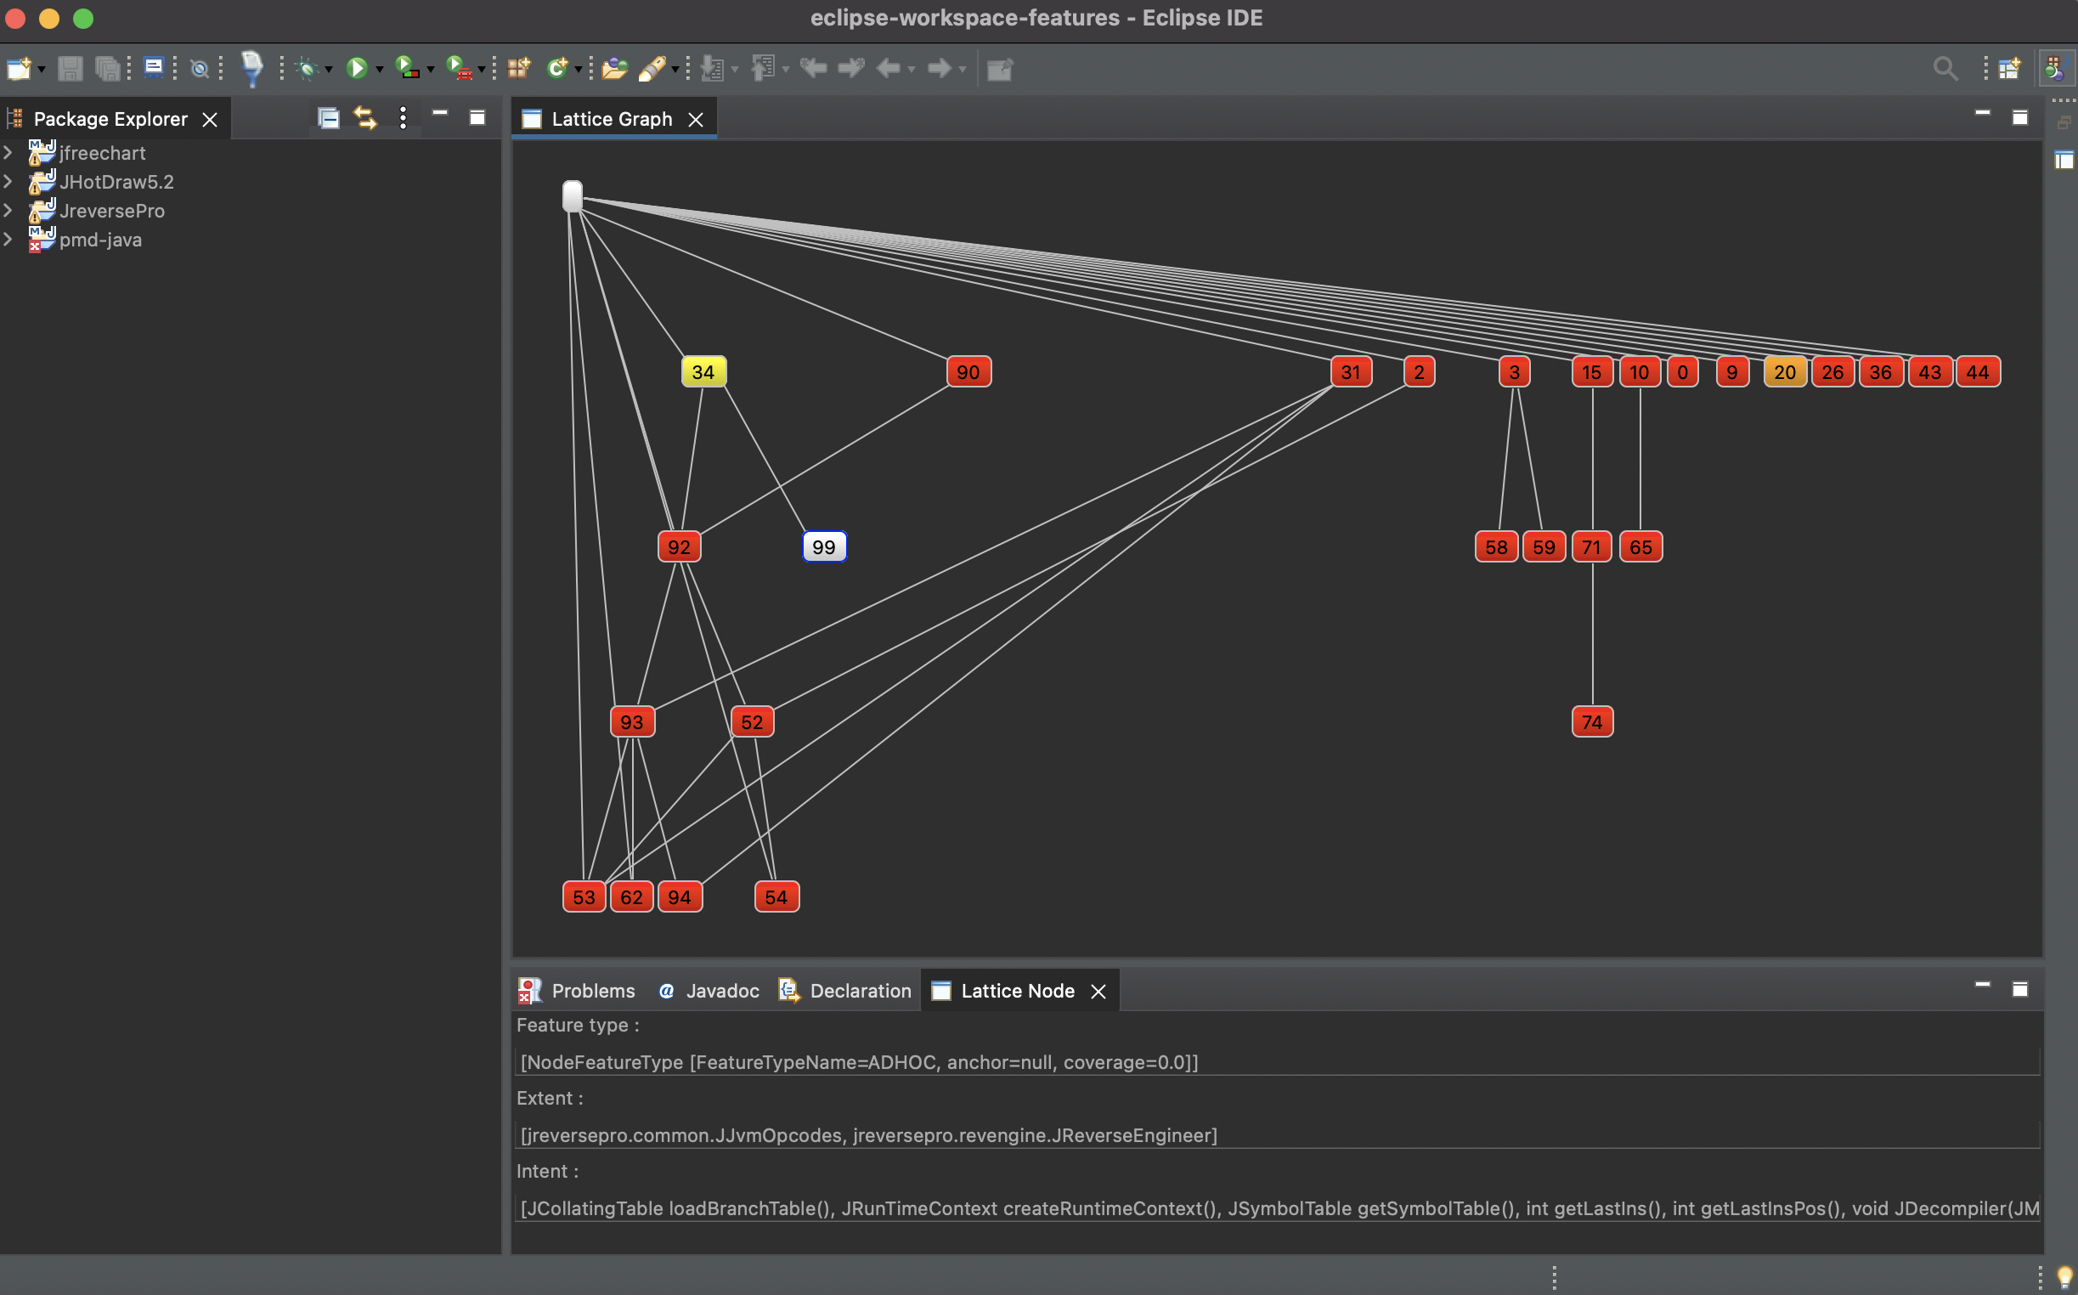The width and height of the screenshot is (2078, 1295).
Task: Click the Open Perspective icon
Action: click(2009, 68)
